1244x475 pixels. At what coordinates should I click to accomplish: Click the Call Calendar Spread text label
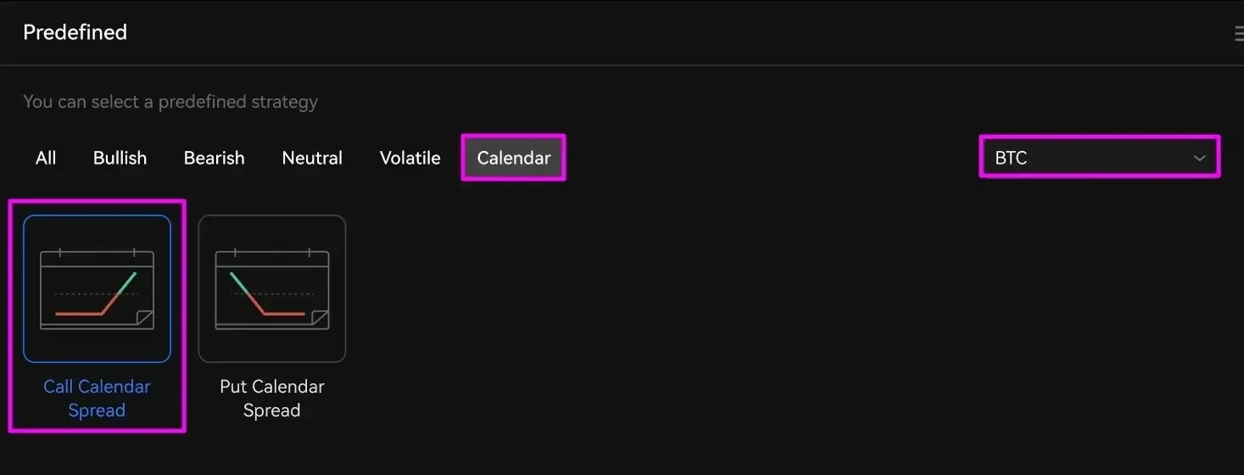click(x=97, y=398)
